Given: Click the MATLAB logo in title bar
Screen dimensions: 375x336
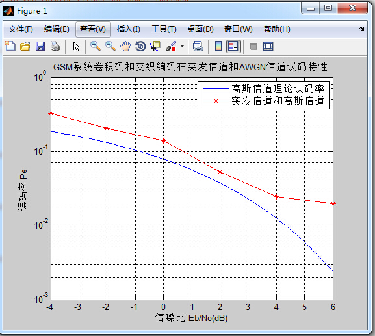Looking at the screenshot, I should (x=8, y=11).
